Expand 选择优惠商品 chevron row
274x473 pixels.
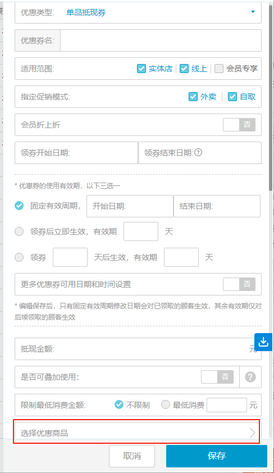pos(138,433)
